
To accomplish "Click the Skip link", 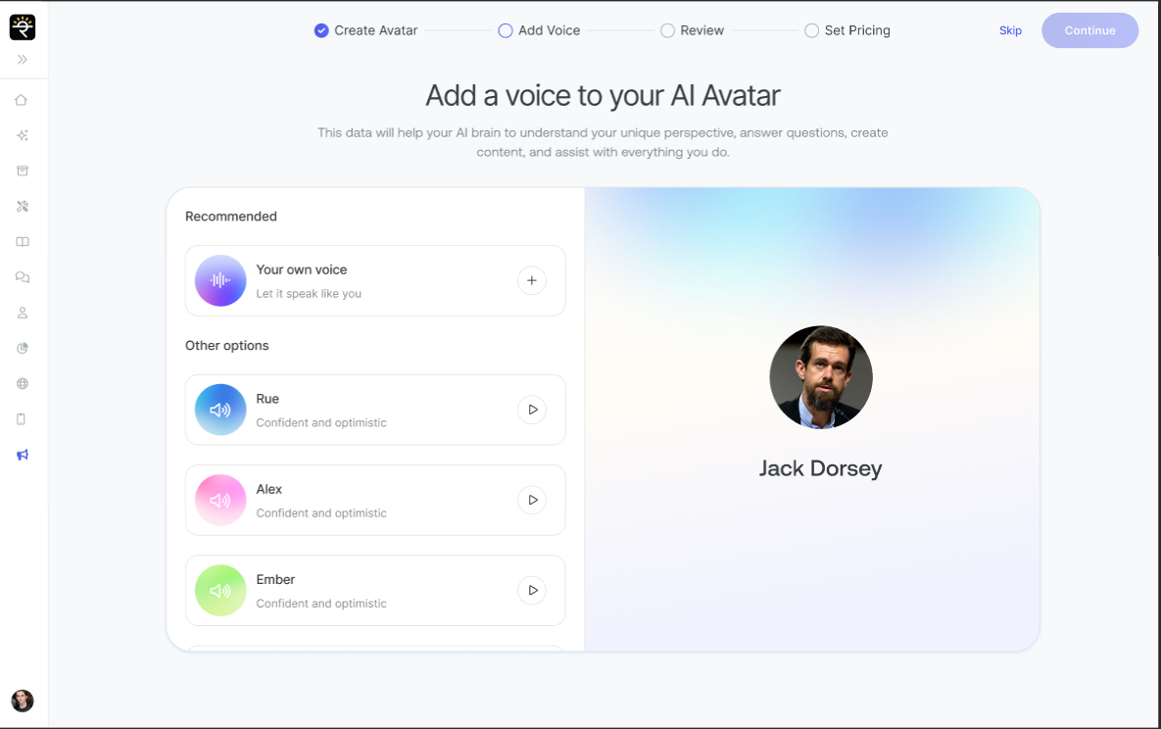I will (x=1010, y=30).
